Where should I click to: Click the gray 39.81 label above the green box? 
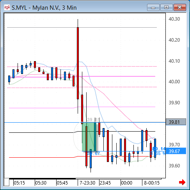click(x=93, y=120)
